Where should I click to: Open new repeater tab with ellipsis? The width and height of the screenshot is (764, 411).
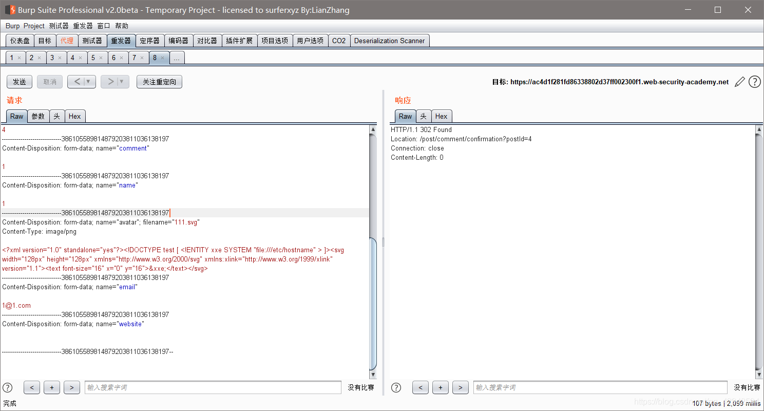177,58
